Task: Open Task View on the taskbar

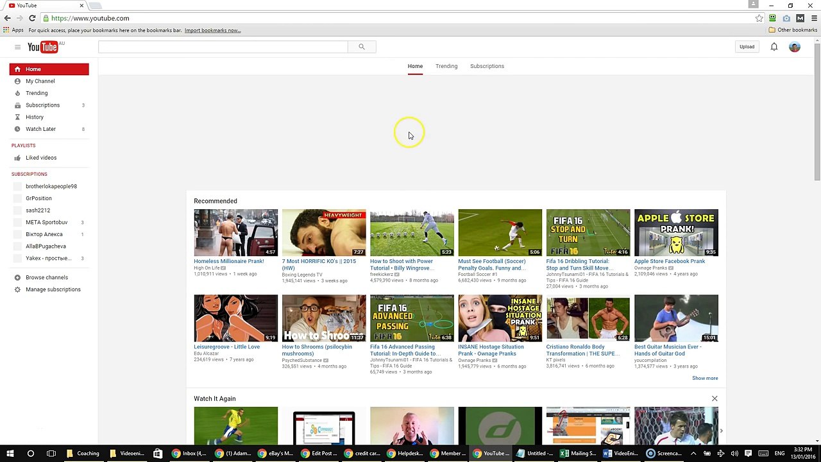Action: 51,454
